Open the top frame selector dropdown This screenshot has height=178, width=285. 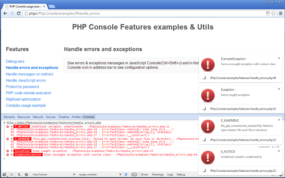pos(53,174)
